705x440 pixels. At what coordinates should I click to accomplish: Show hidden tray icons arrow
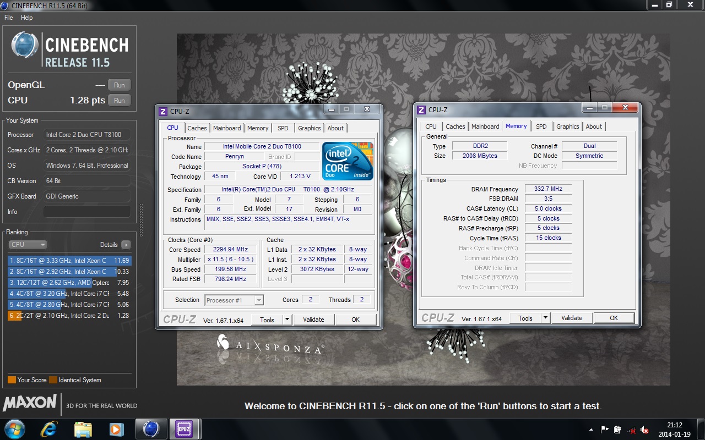[592, 430]
